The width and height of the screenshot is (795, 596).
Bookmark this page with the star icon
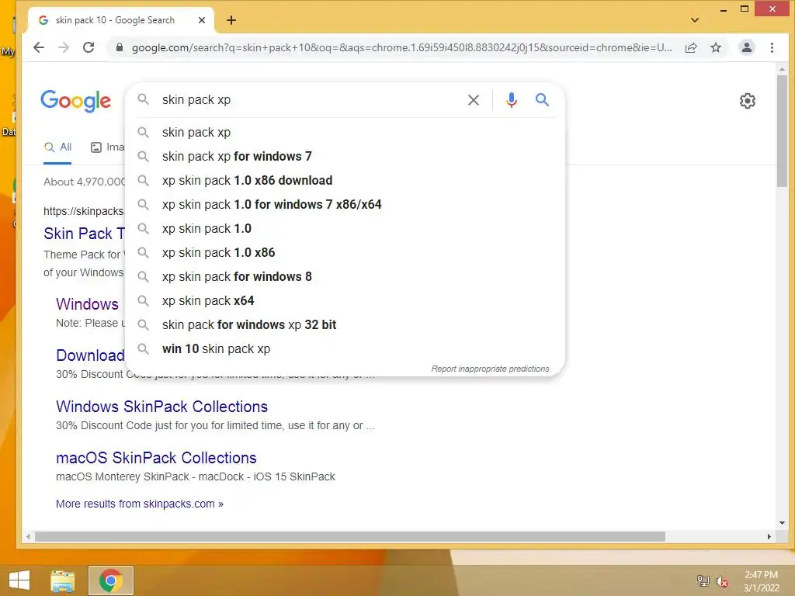point(715,47)
